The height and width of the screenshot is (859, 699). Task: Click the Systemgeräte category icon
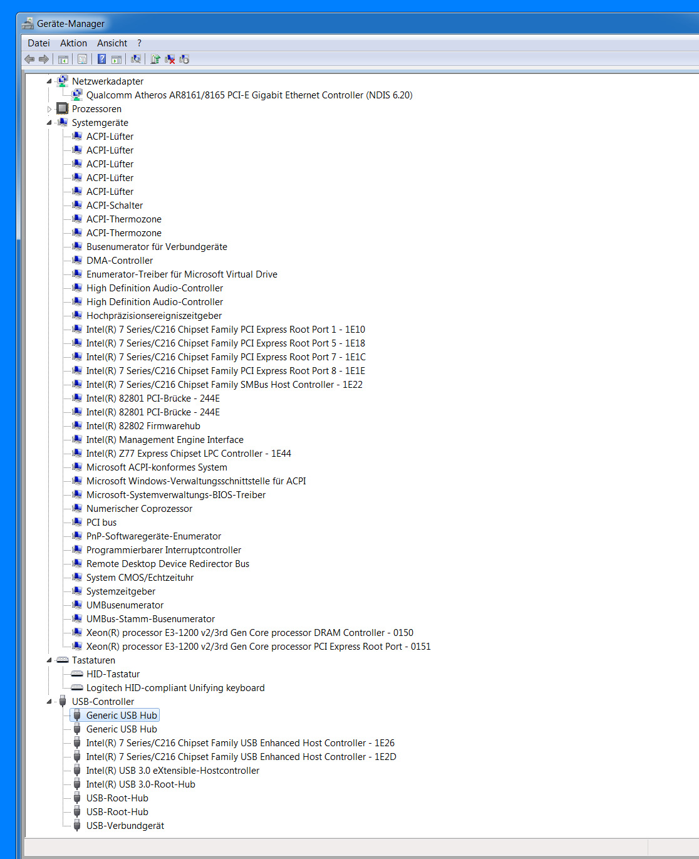click(x=62, y=122)
